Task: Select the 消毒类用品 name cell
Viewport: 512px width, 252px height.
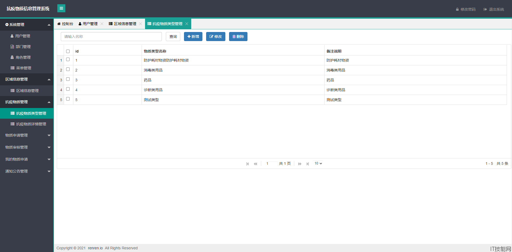Action: 233,70
